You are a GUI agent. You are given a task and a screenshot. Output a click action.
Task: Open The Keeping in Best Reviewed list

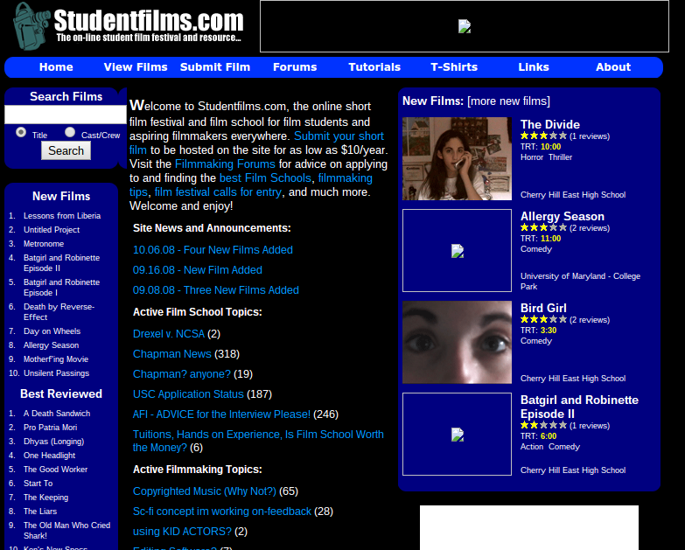pyautogui.click(x=45, y=497)
